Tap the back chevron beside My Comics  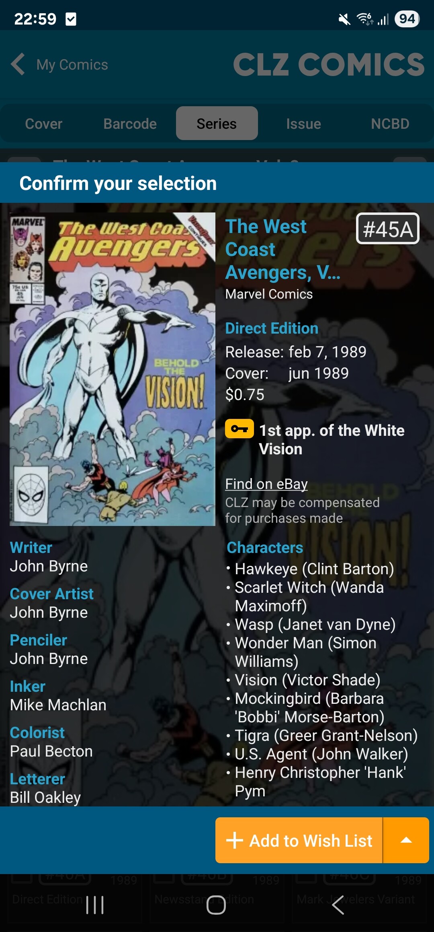point(18,64)
